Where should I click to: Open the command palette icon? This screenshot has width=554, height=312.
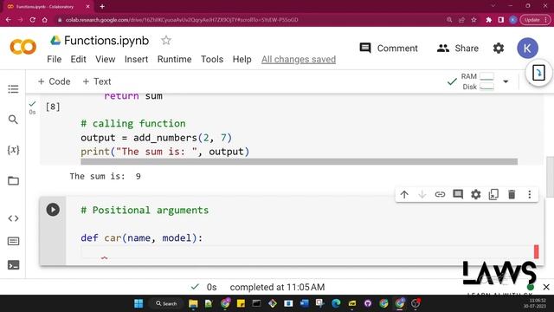[x=13, y=241]
